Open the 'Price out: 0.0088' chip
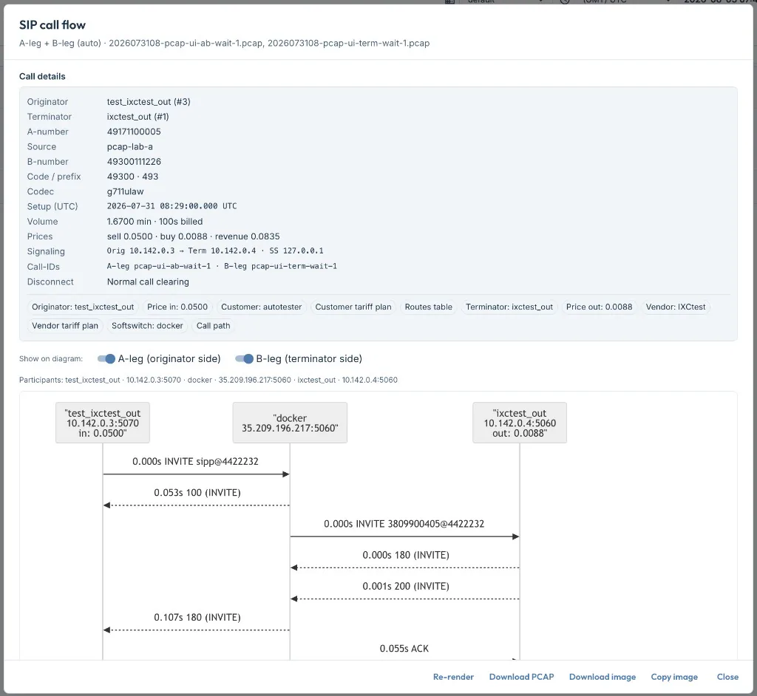This screenshot has height=696, width=757. (599, 307)
